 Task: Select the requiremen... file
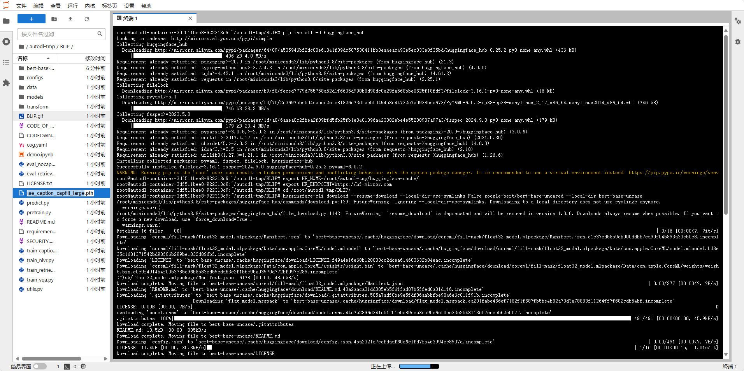point(62,231)
